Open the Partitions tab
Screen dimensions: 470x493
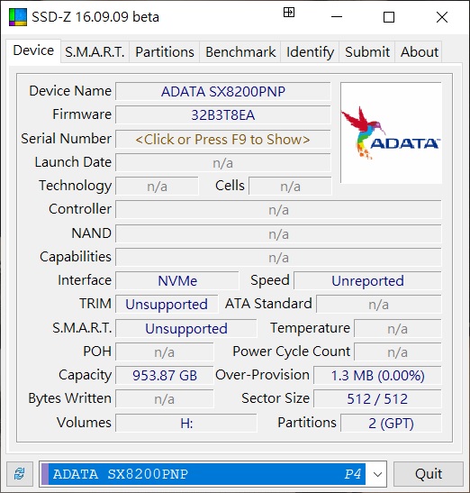(165, 52)
